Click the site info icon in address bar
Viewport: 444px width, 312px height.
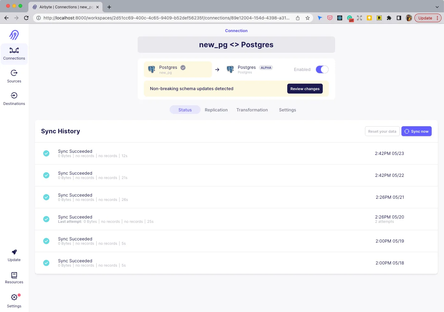39,18
